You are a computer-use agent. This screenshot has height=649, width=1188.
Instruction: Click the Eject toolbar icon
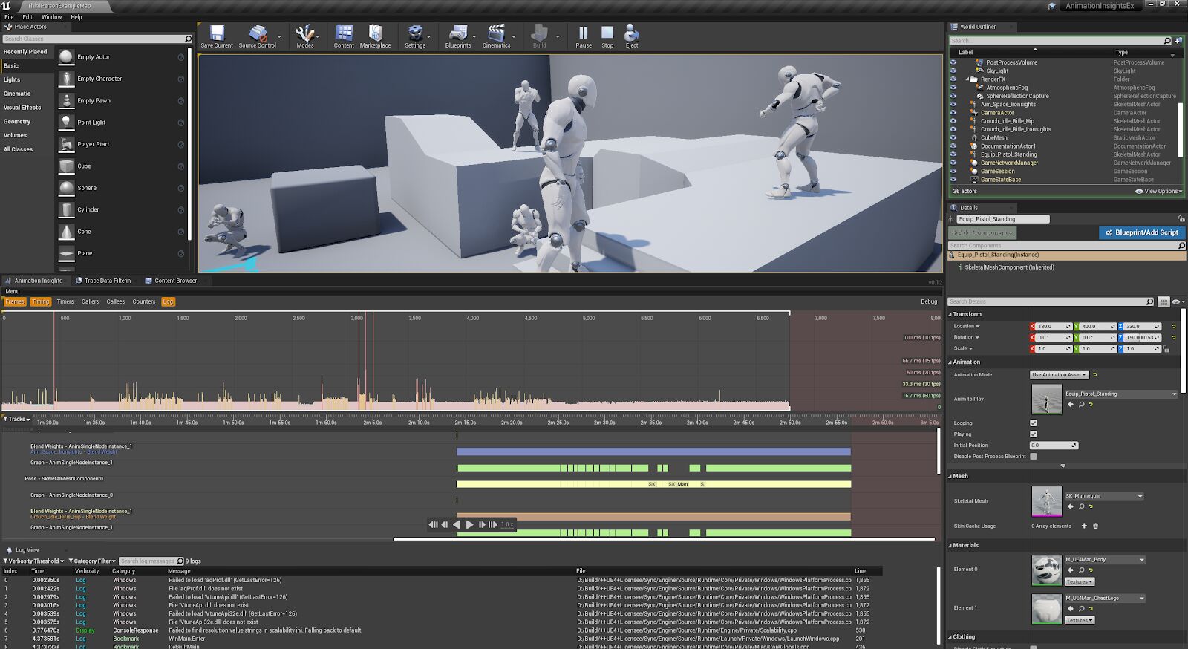point(631,34)
